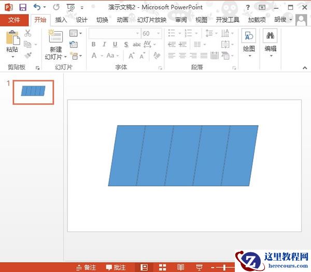Toggle Italic formatting
Screen dimensions: 311x272
click(104, 44)
